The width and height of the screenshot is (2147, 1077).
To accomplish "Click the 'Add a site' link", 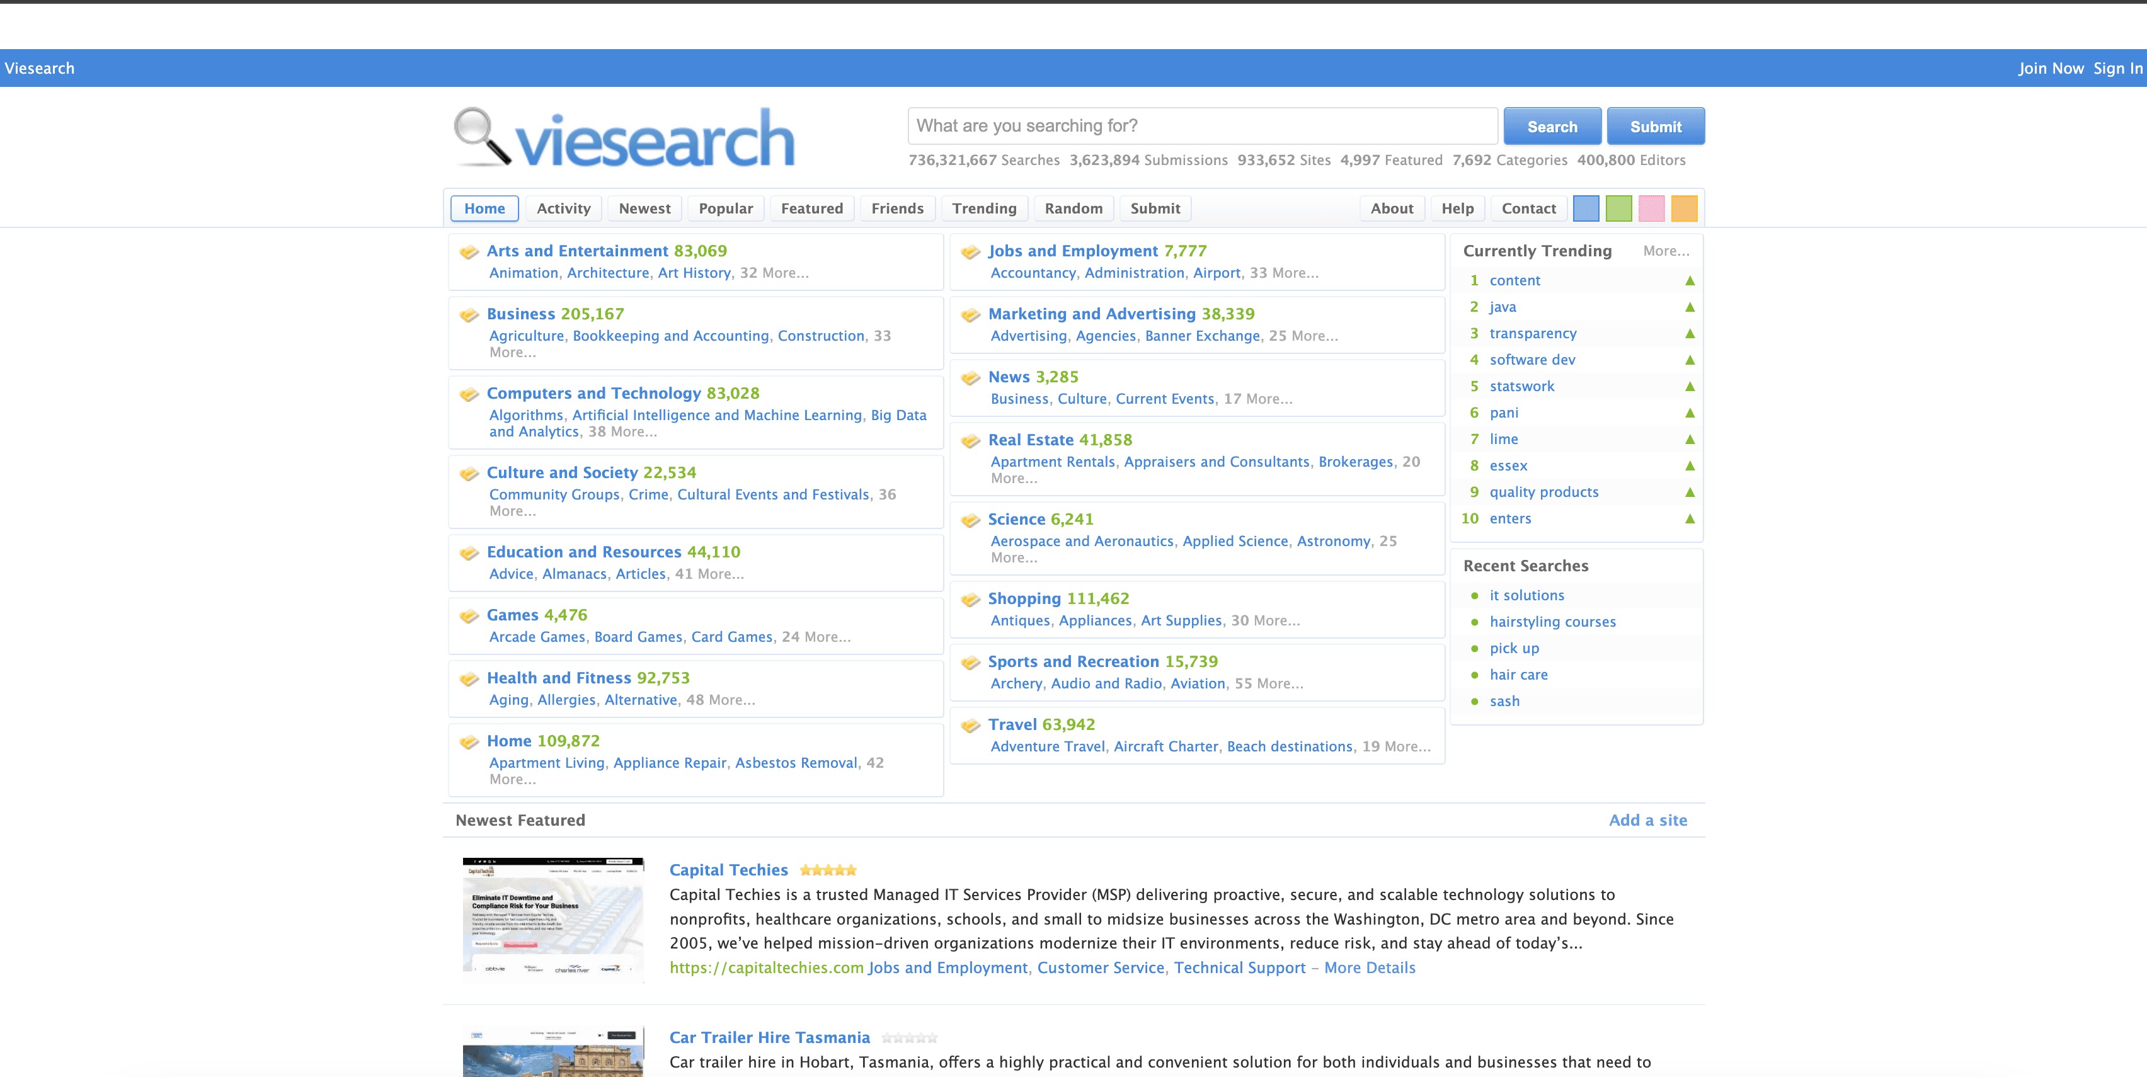I will click(1648, 821).
